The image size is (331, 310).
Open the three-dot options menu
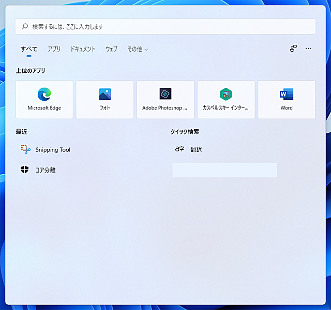click(x=308, y=48)
